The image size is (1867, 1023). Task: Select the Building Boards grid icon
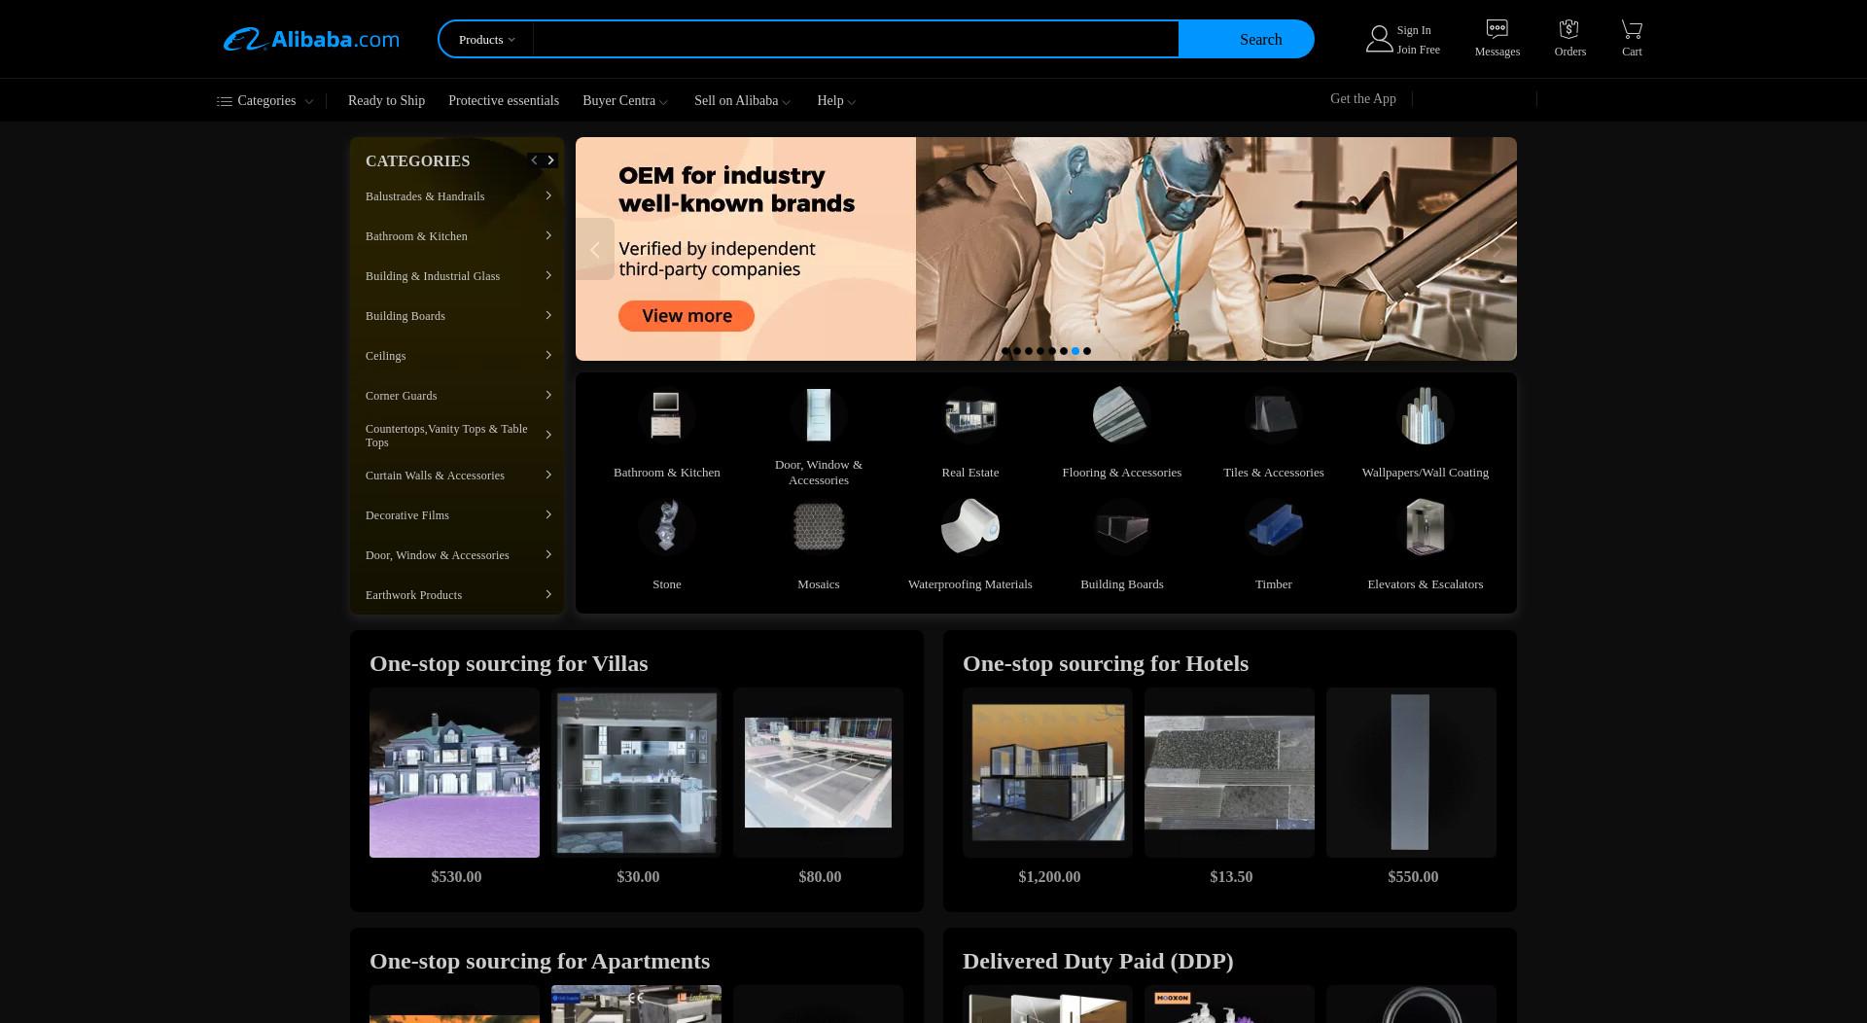(x=1121, y=527)
